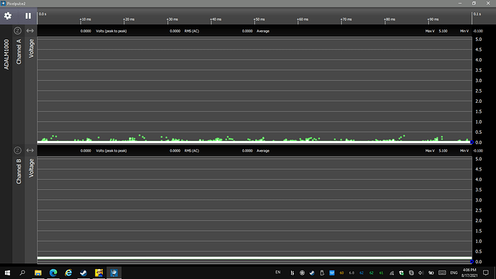Click the +50 ms timeline marker
Image resolution: width=496 pixels, height=279 pixels.
260,19
